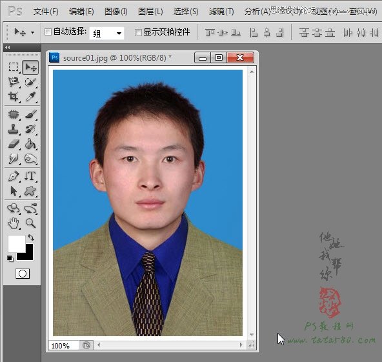Screen dimensions: 382x362
Task: Click the status bar document info icon
Action: pos(86,345)
